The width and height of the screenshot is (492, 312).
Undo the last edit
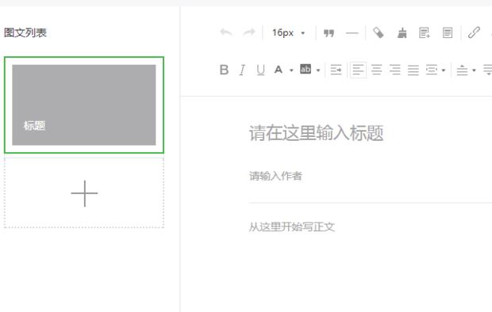[226, 32]
